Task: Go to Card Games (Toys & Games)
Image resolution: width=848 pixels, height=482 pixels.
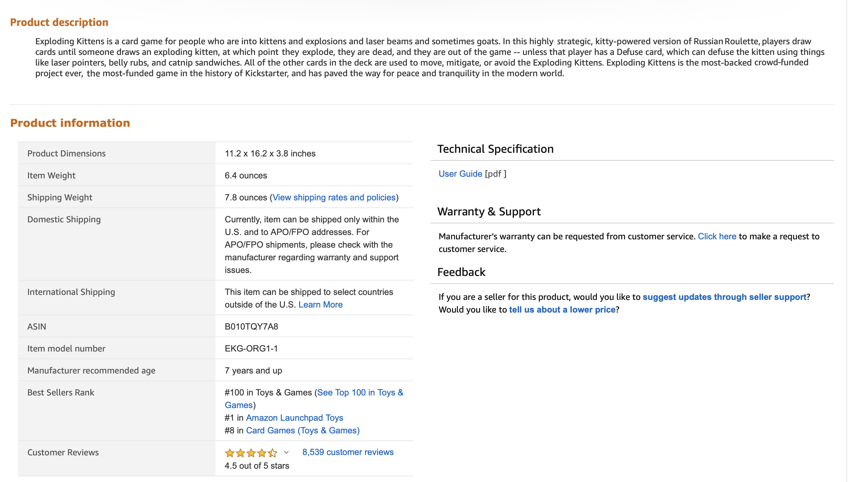Action: coord(302,430)
